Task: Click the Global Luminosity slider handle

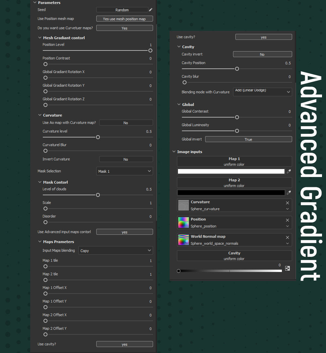Action: [x=237, y=131]
